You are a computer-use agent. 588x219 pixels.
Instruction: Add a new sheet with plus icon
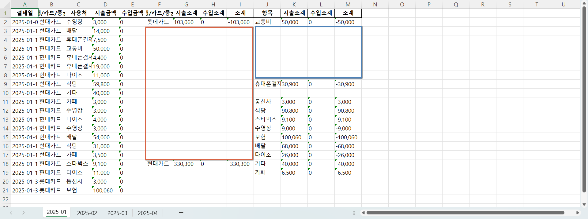pyautogui.click(x=181, y=213)
